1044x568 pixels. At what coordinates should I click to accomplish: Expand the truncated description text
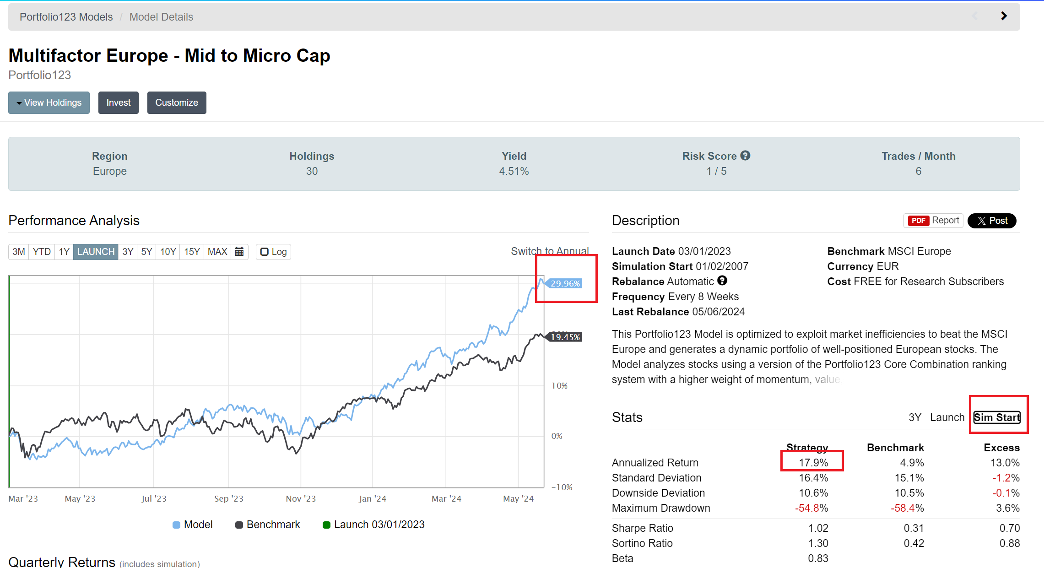click(828, 379)
